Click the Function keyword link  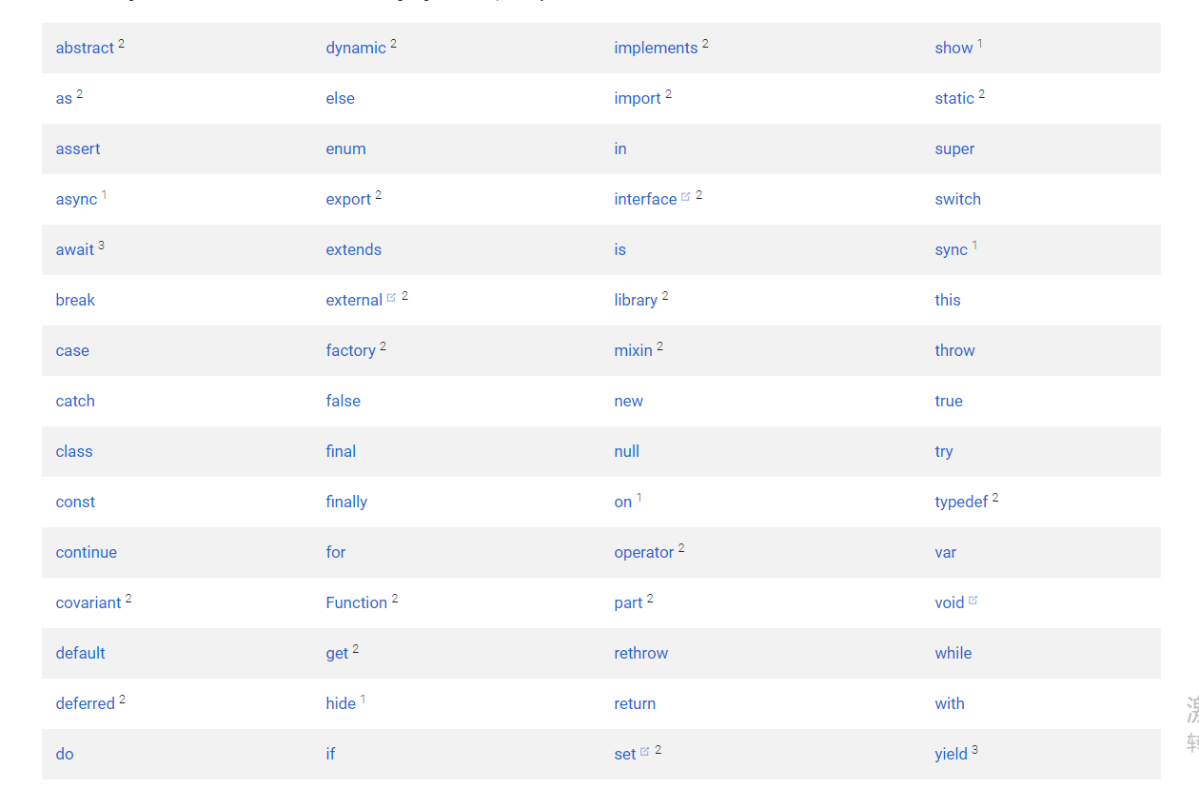[356, 602]
